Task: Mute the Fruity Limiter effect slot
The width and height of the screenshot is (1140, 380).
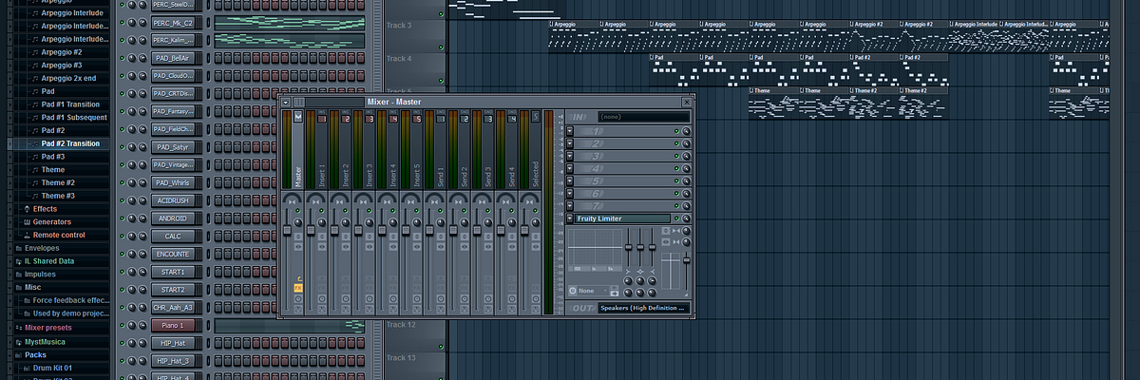Action: coord(676,218)
